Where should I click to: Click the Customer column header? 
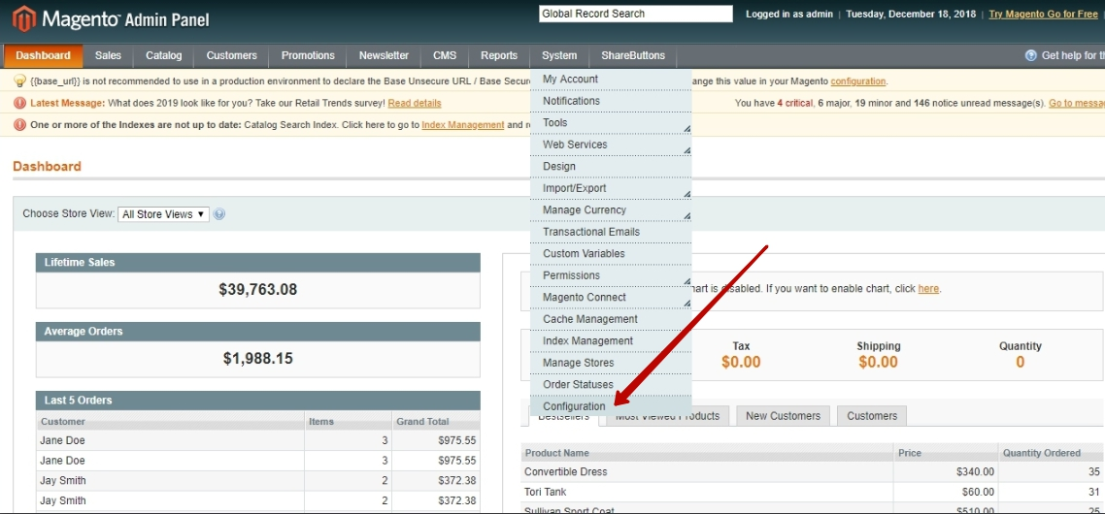(171, 421)
